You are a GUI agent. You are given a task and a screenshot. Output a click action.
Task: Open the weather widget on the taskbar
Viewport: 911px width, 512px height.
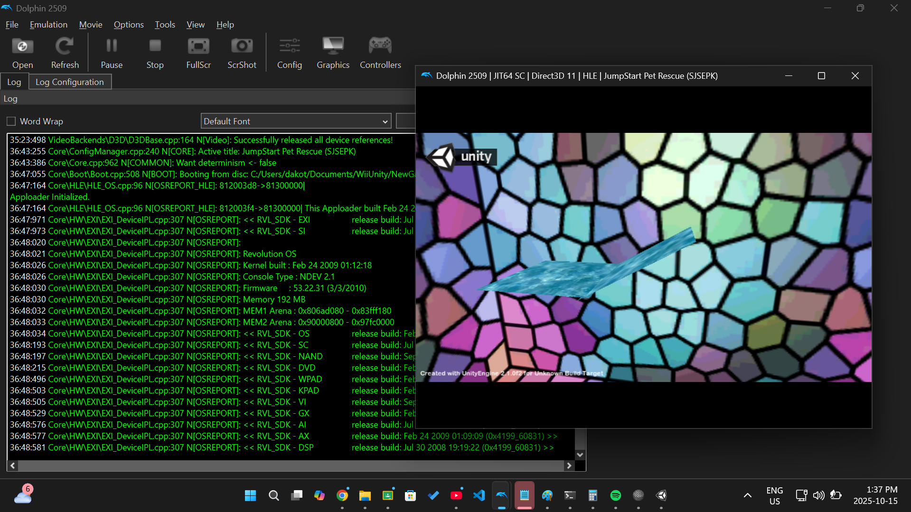(23, 494)
